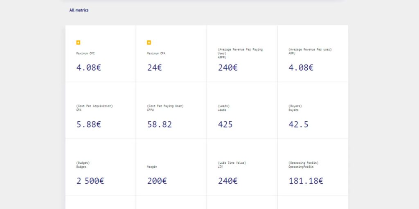Click the Budget value 2 500€
The height and width of the screenshot is (209, 419).
90,181
